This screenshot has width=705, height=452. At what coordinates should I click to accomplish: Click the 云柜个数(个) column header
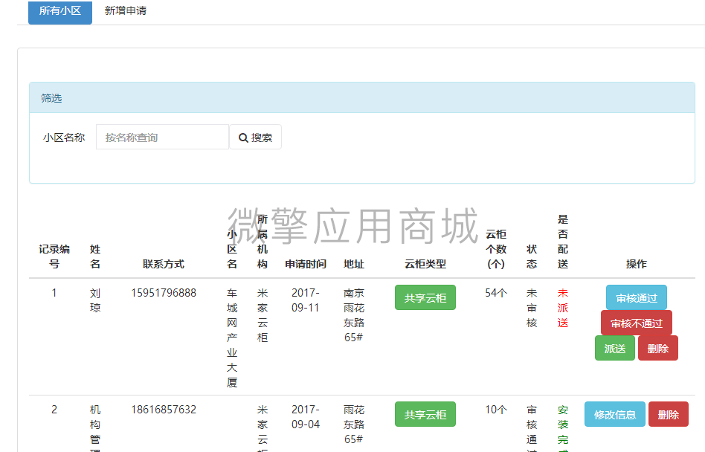[496, 249]
